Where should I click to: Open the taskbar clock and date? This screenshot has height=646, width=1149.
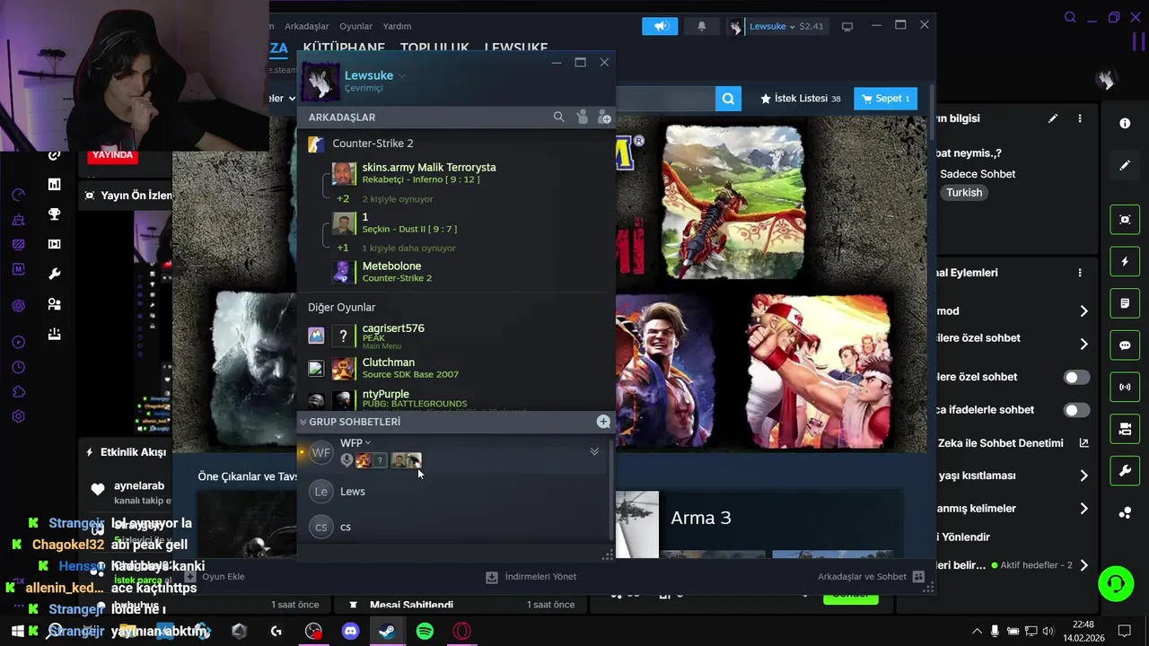[1083, 632]
